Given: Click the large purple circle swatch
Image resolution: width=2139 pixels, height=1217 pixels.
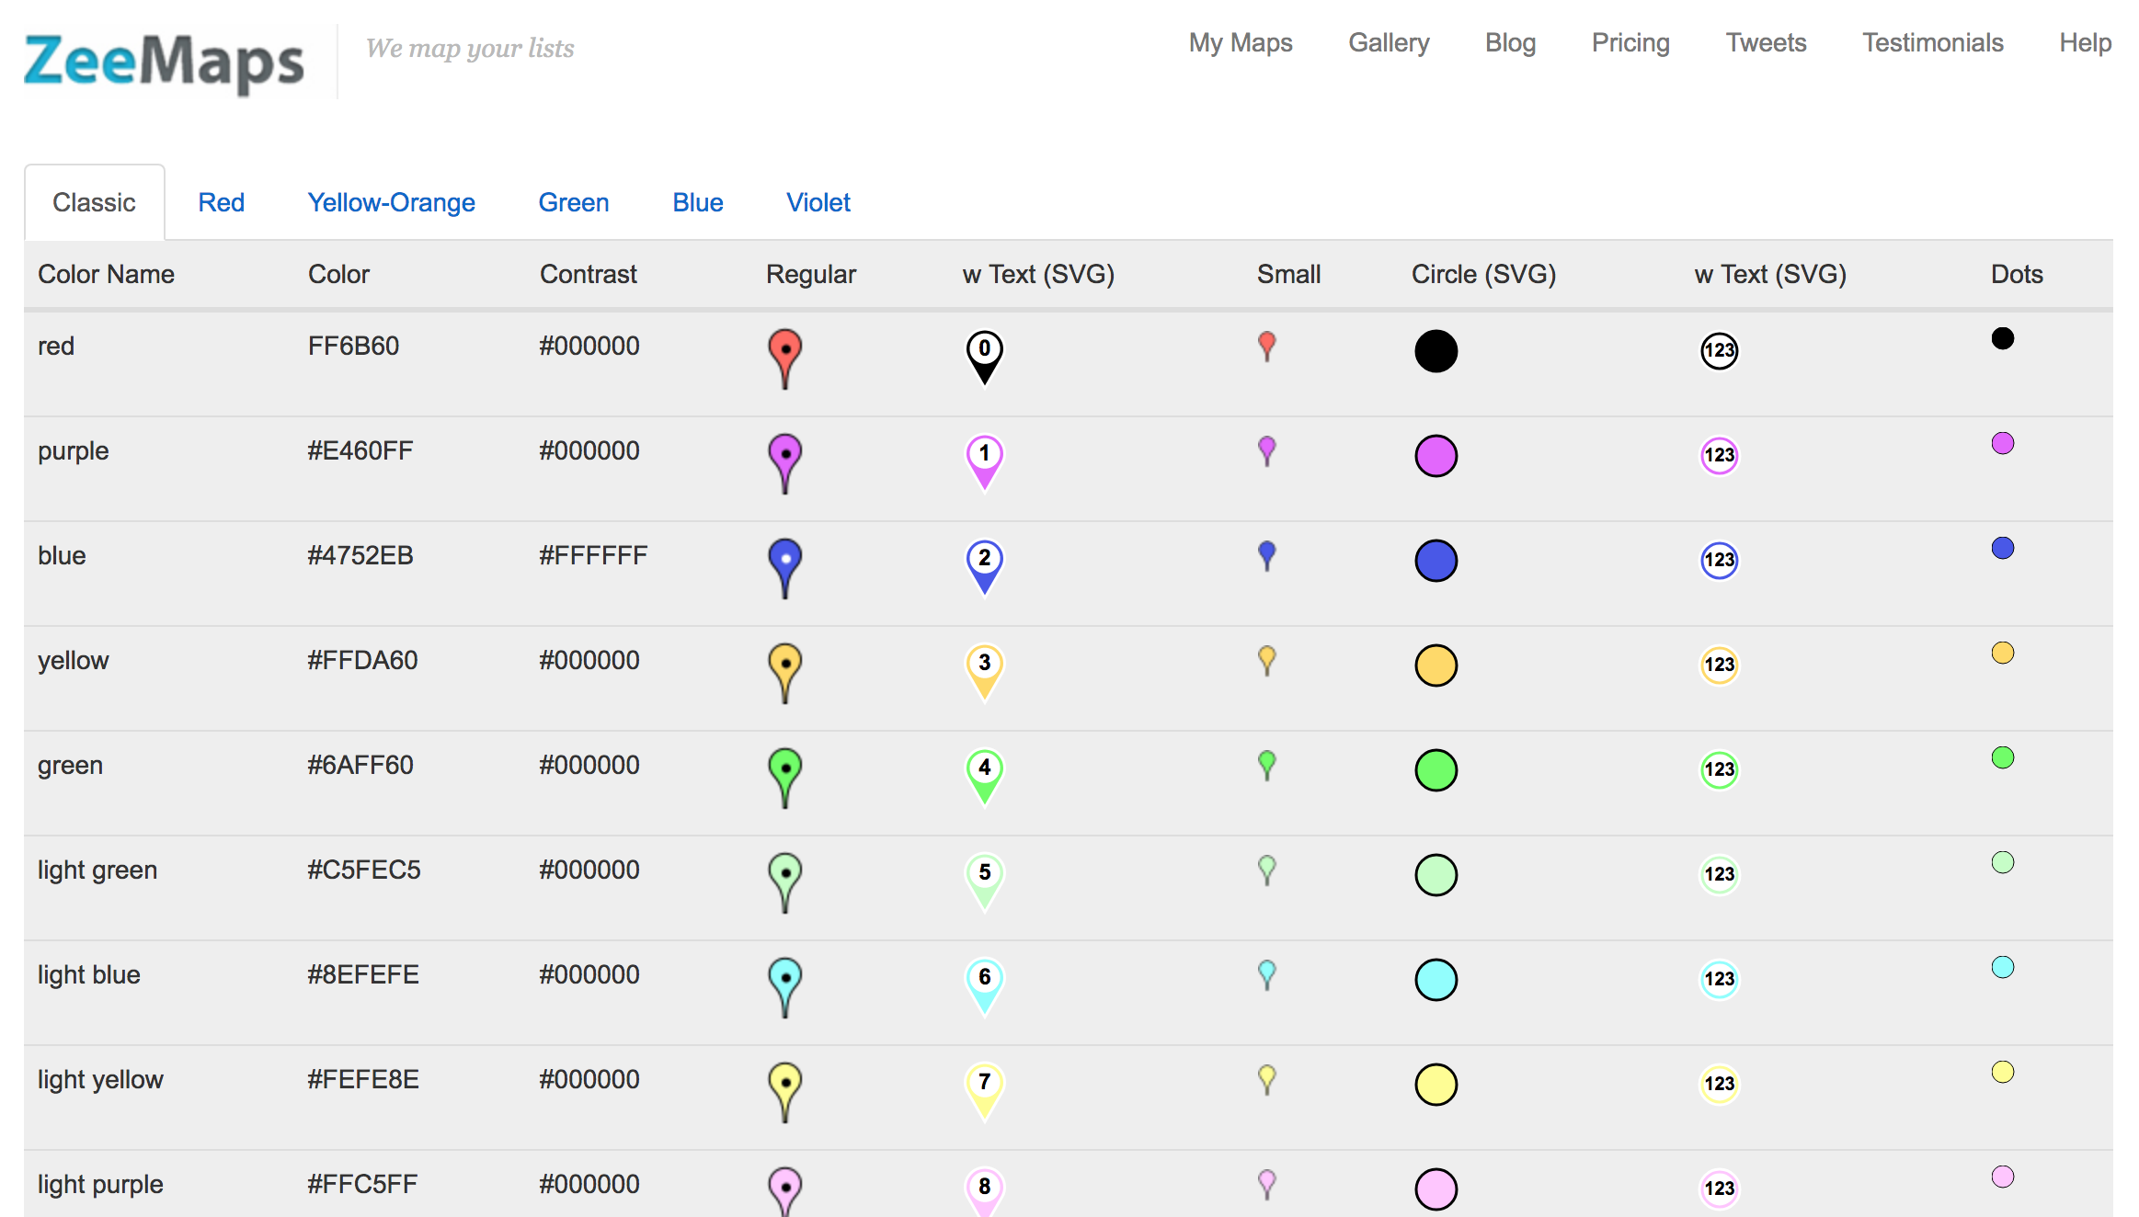Looking at the screenshot, I should [x=1436, y=456].
